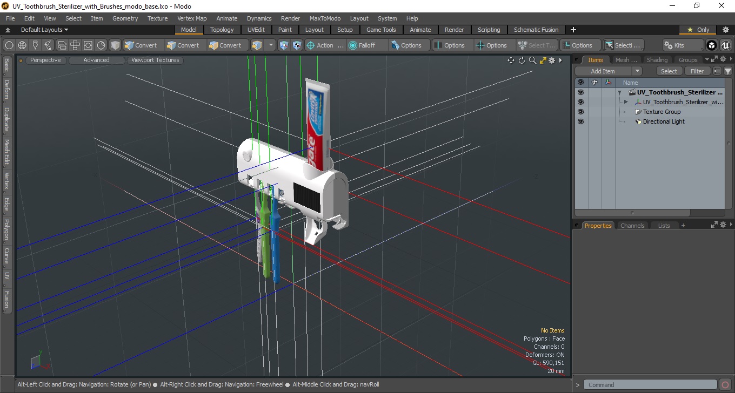Viewport: 735px width, 393px height.
Task: Click the cube convert icon before dropdown arrow
Action: (x=257, y=45)
